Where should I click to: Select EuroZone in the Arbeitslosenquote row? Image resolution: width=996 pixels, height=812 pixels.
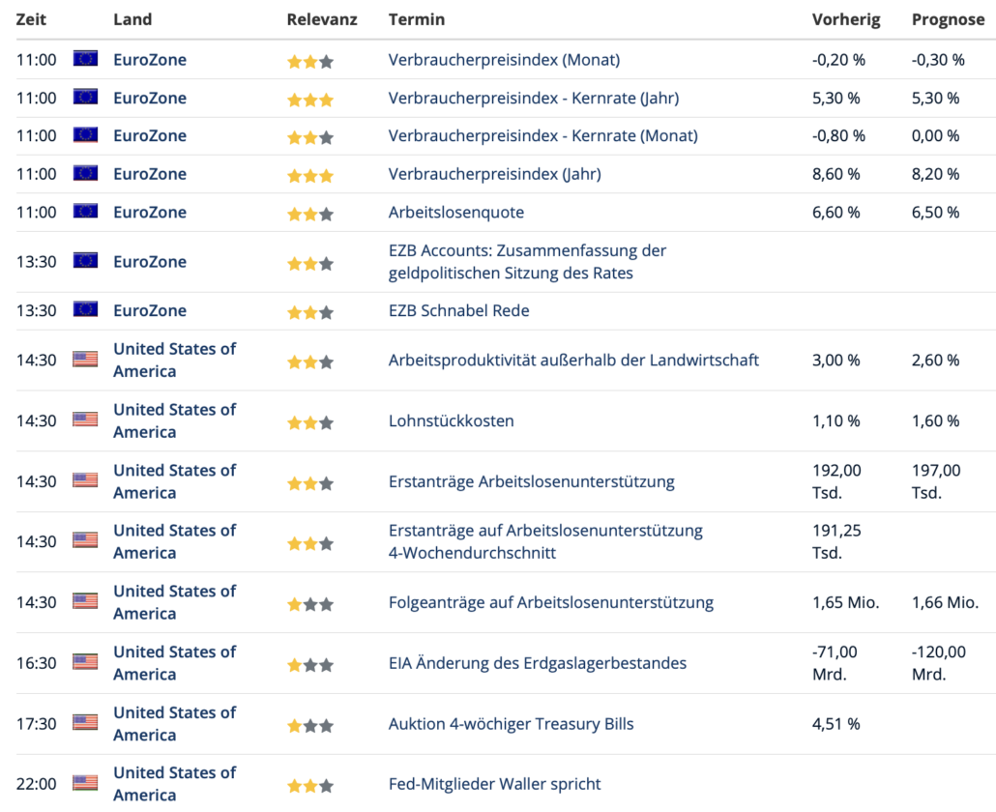point(150,212)
